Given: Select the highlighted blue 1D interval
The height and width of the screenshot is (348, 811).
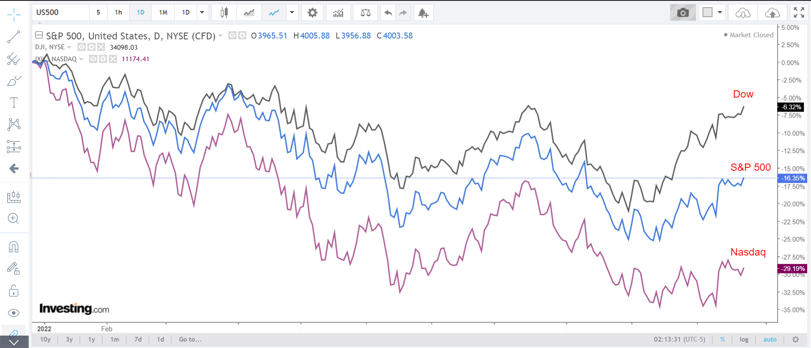Looking at the screenshot, I should (141, 12).
